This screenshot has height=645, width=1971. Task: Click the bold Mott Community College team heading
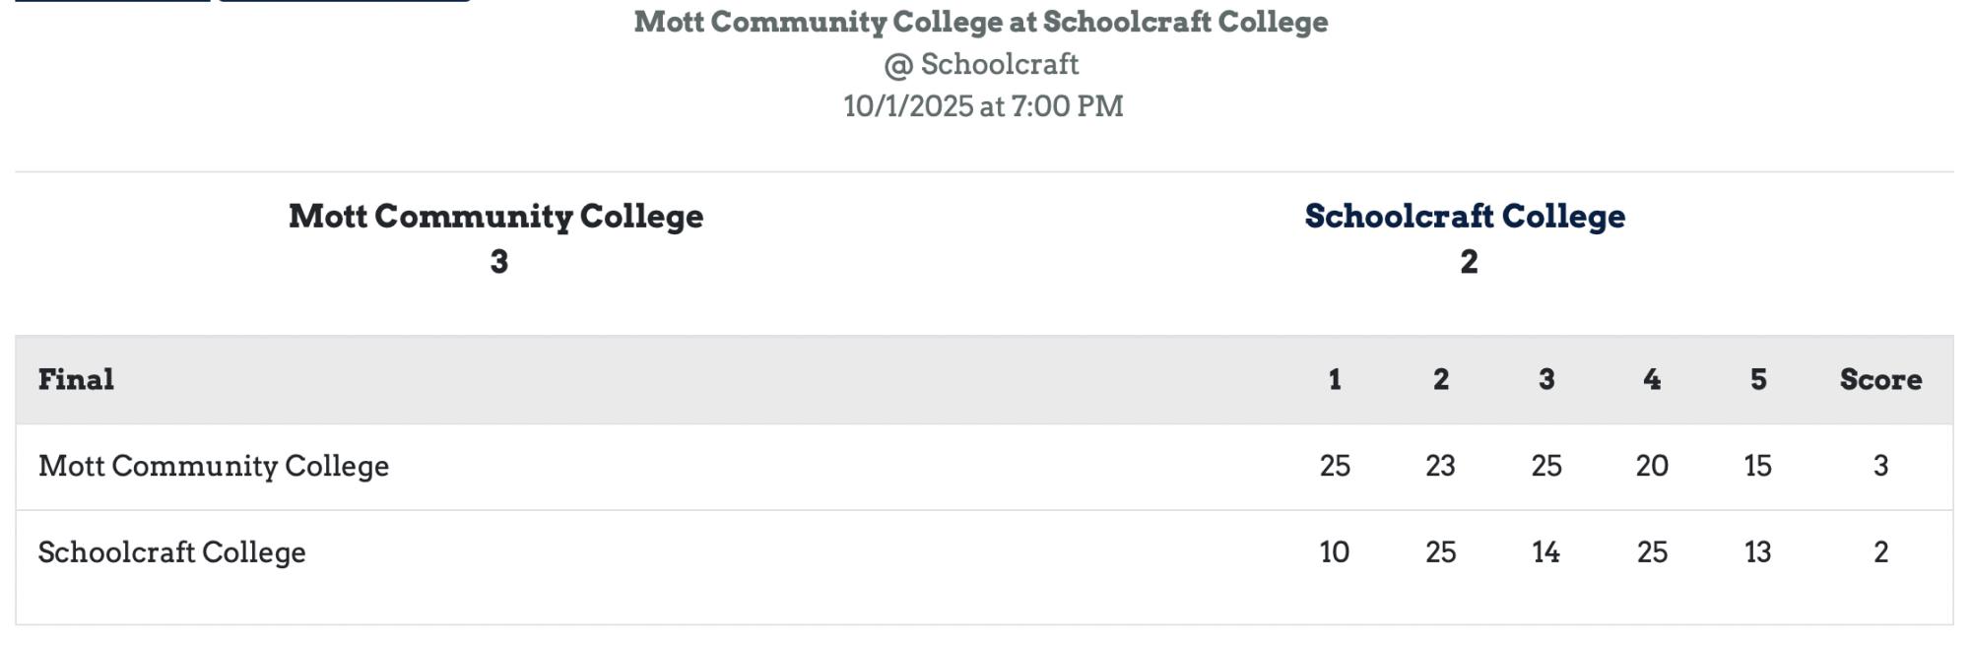pos(495,217)
